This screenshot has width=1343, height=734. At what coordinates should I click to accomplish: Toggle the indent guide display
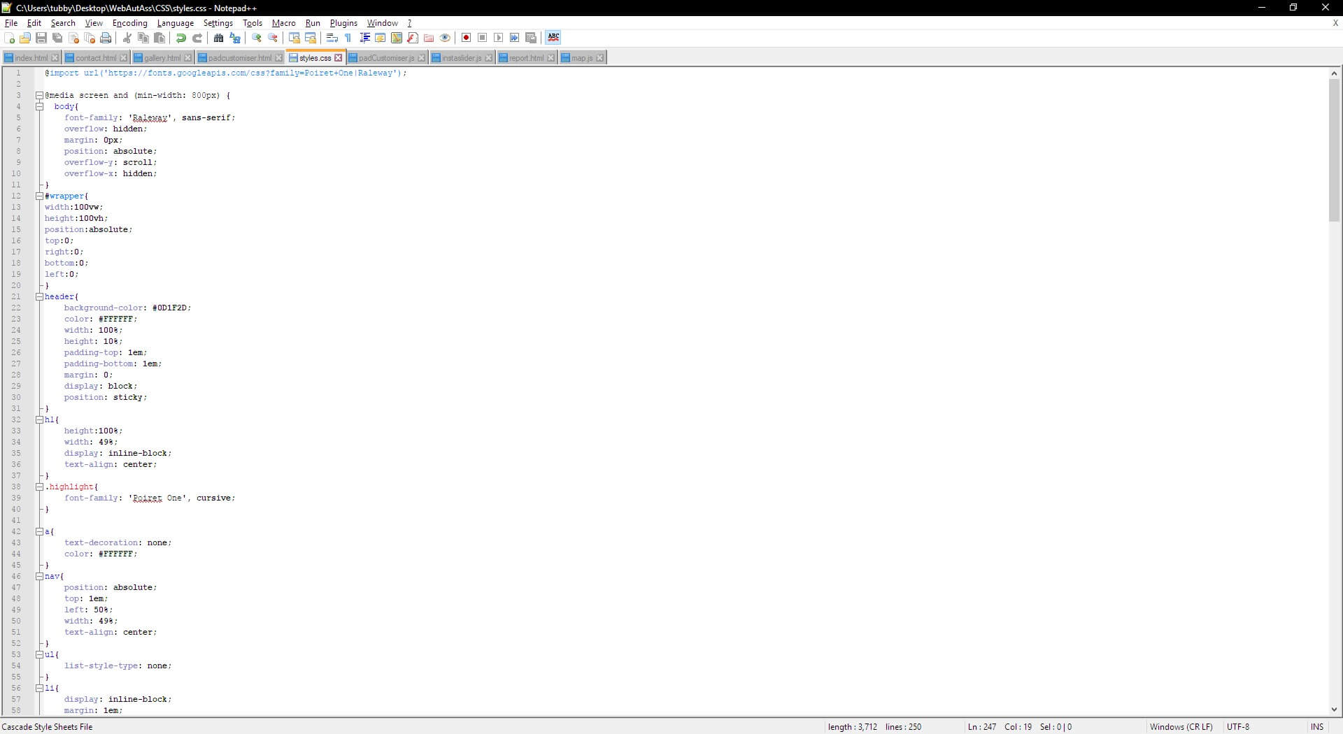(364, 38)
